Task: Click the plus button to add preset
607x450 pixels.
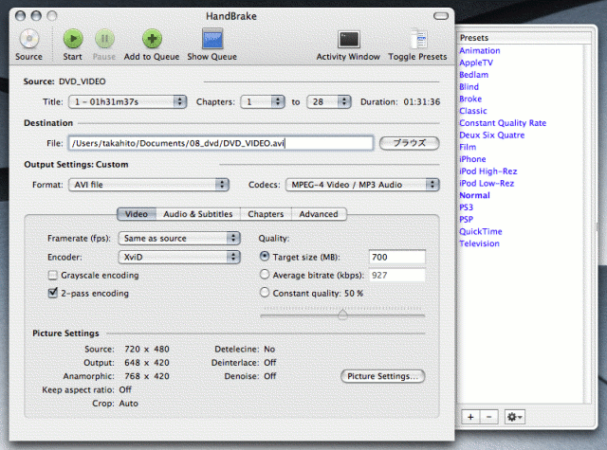Action: tap(471, 416)
